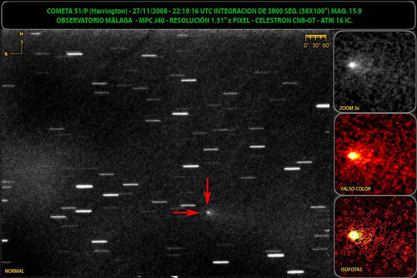
Task: Click the FALSO COLOR label
Action: [355, 189]
